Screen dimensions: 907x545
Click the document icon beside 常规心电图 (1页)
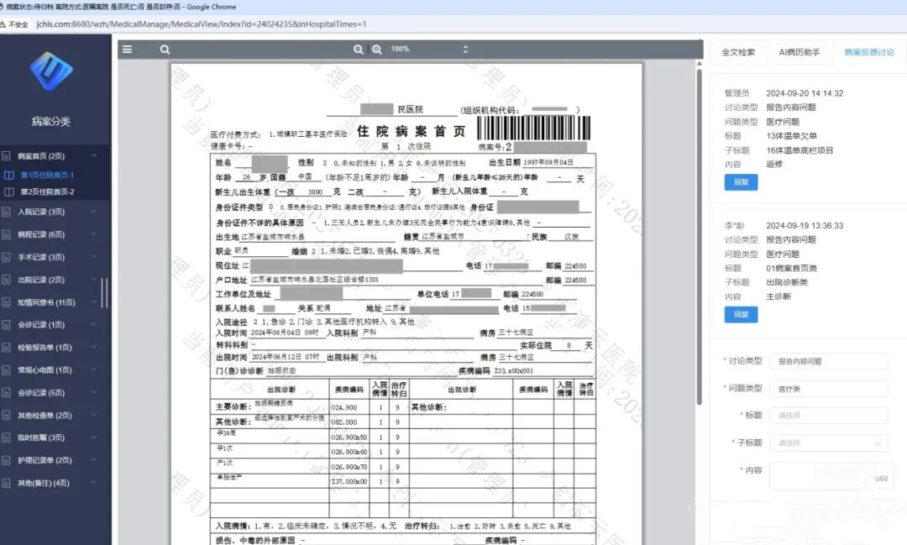pyautogui.click(x=7, y=369)
